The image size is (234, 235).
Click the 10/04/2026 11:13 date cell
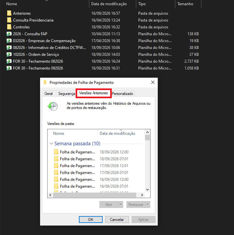[x=106, y=34]
